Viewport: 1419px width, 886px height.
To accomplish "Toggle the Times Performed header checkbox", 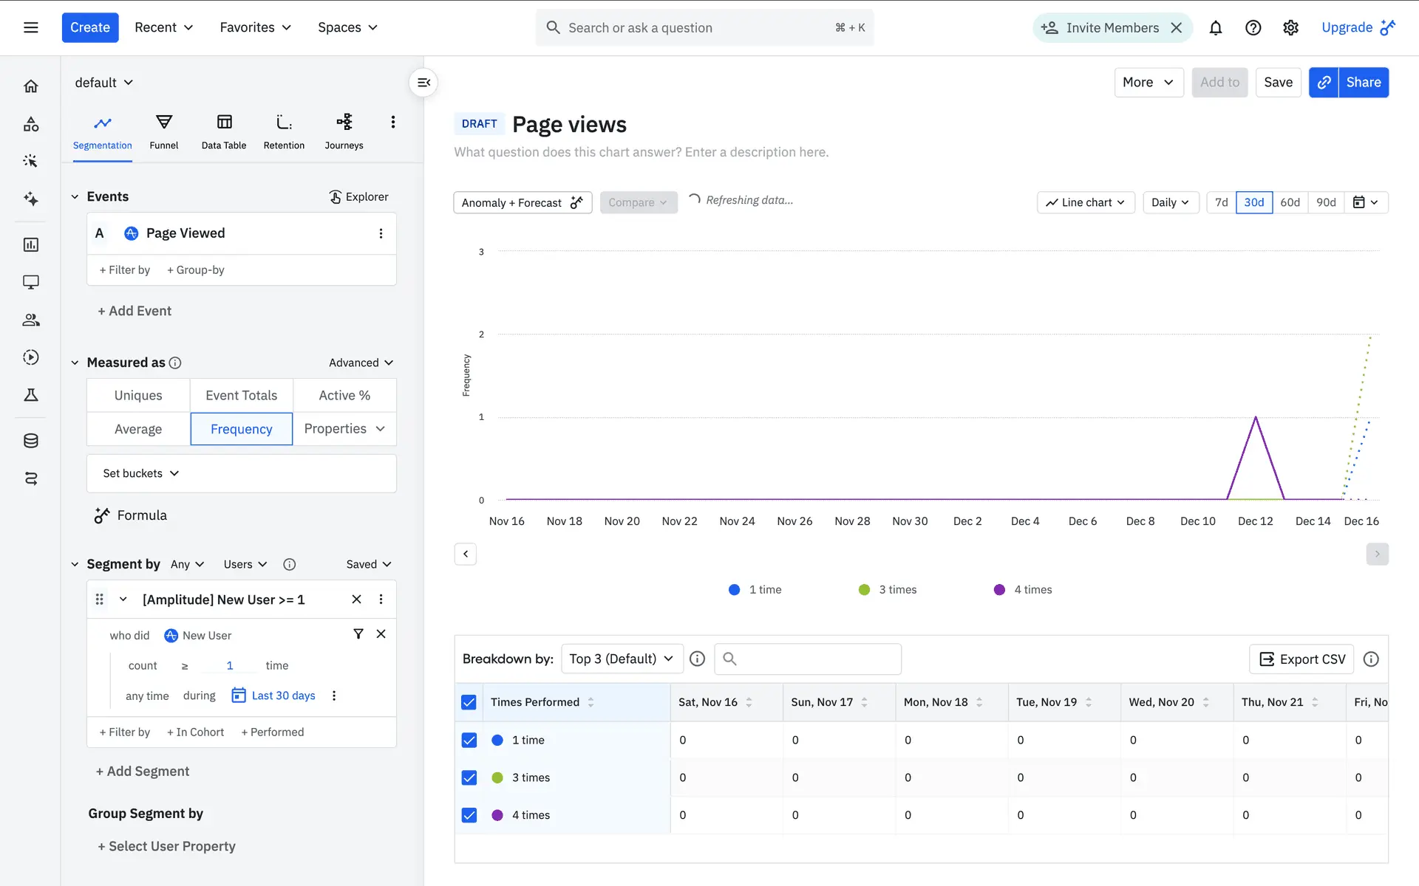I will click(469, 703).
